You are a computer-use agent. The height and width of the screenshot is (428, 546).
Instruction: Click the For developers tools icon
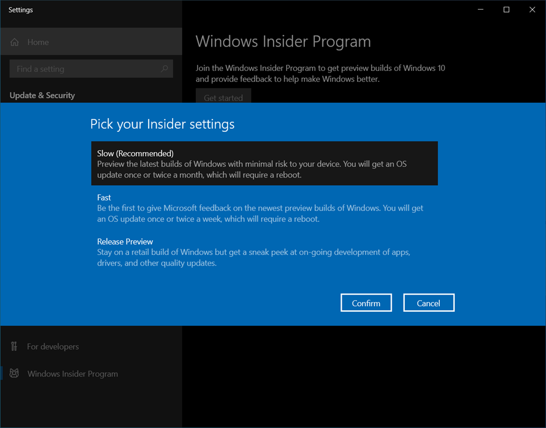(14, 346)
